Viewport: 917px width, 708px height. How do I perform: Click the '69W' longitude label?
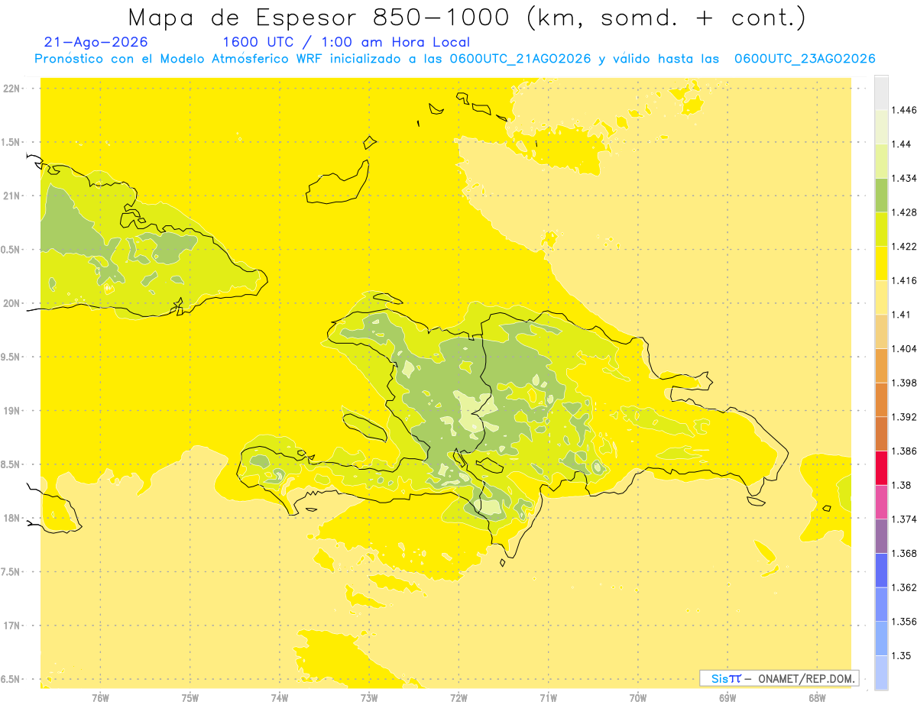click(x=727, y=699)
